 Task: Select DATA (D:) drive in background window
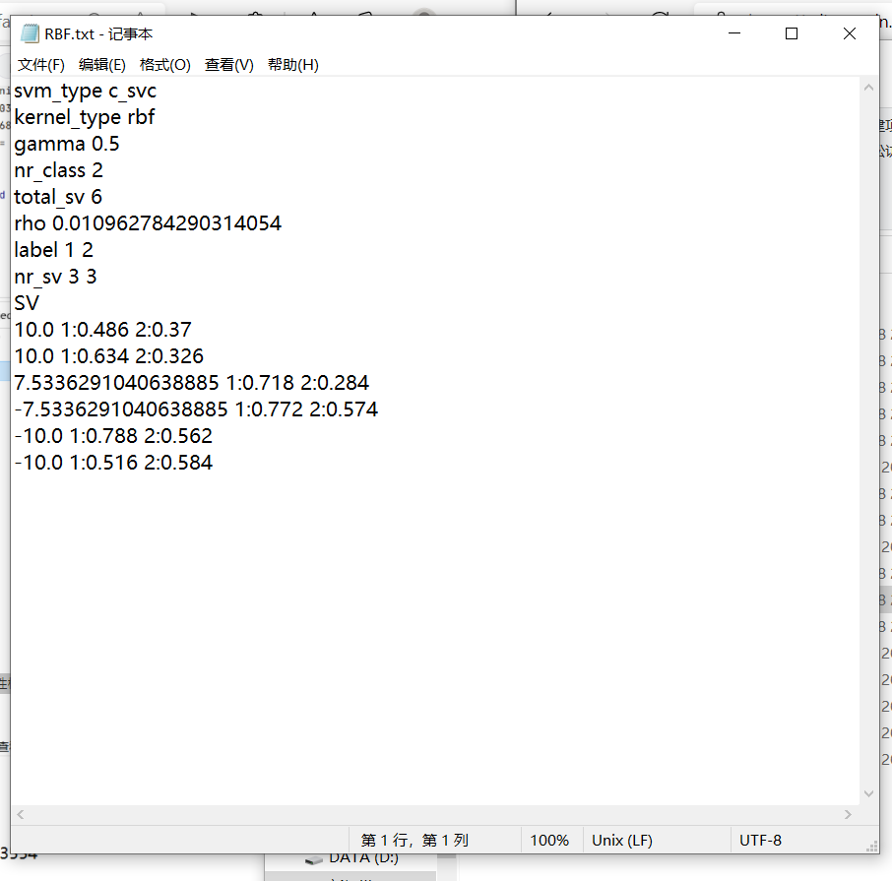[363, 858]
